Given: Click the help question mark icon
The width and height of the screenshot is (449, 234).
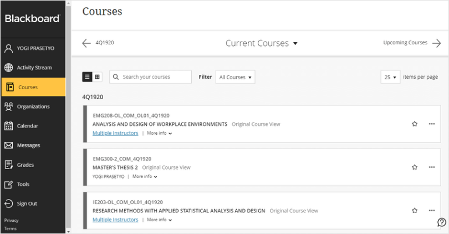Looking at the screenshot, I should (x=442, y=222).
